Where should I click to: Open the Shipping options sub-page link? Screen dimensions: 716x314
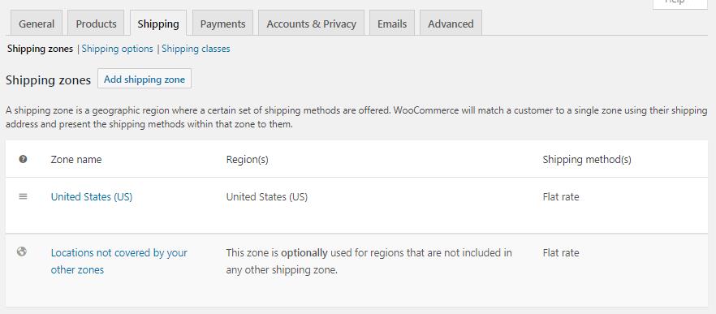coord(118,49)
